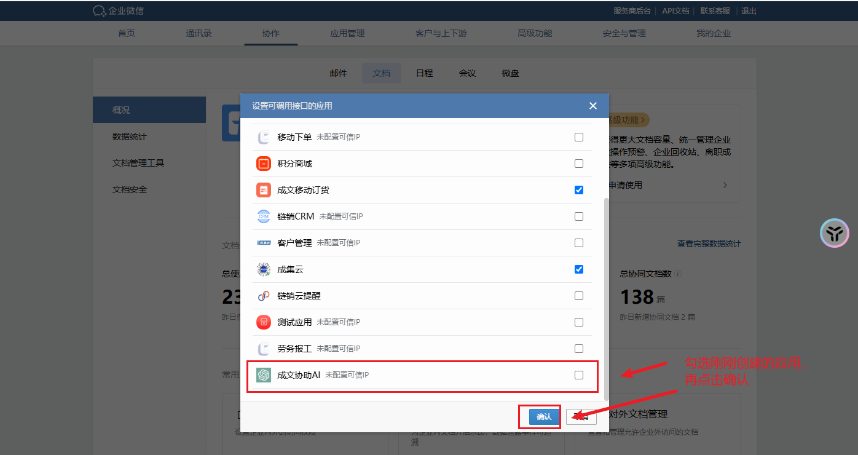The height and width of the screenshot is (455, 858).
Task: Click the 成文移动订货 app icon
Action: [263, 189]
